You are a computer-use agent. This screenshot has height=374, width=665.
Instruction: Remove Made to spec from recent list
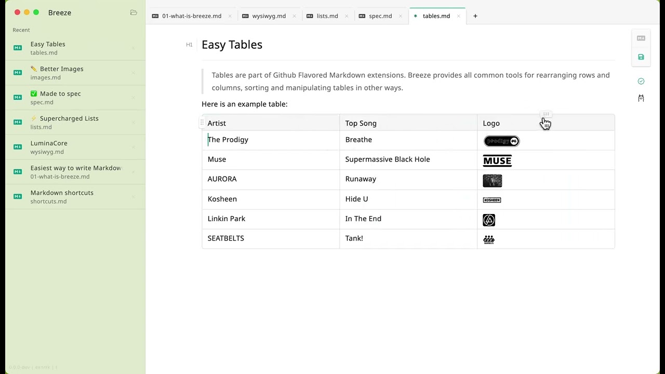coord(133,97)
